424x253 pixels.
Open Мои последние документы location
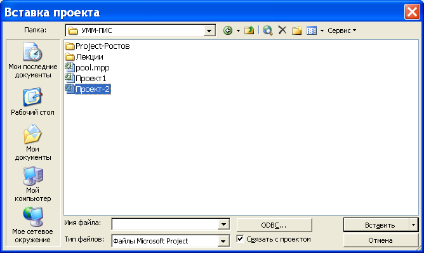[33, 60]
